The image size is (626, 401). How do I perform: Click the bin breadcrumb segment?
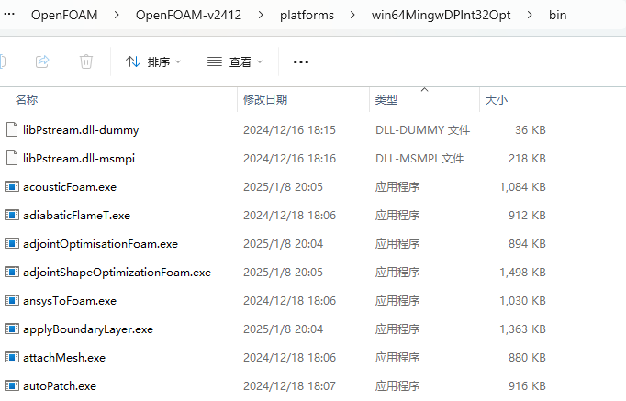(558, 16)
